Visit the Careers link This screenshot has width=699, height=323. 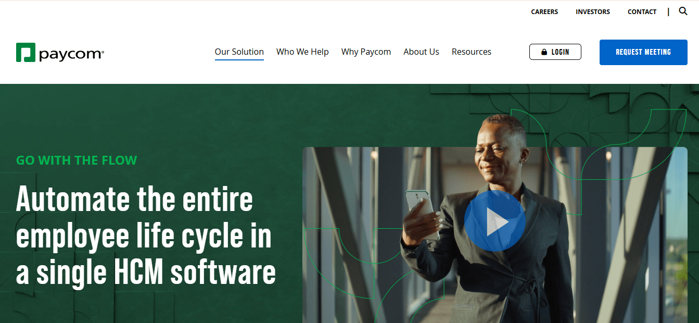pyautogui.click(x=544, y=11)
